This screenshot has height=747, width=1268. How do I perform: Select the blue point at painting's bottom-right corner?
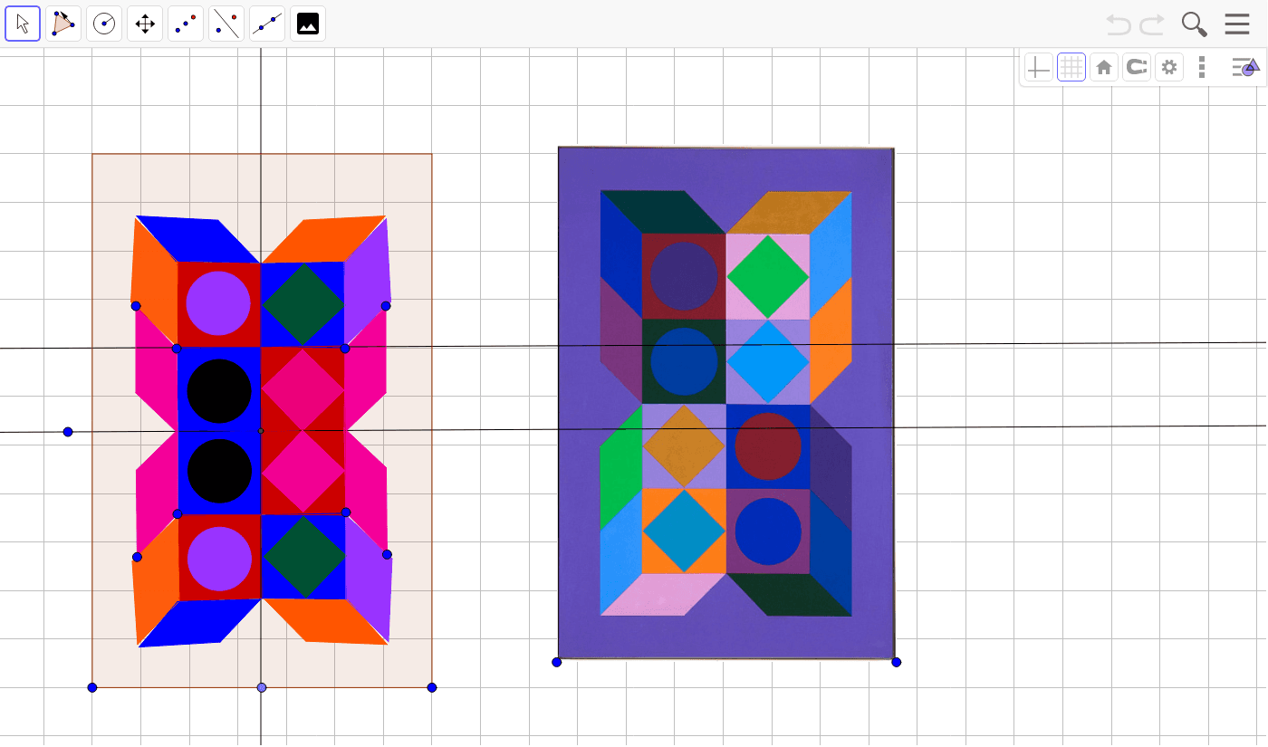tap(897, 662)
